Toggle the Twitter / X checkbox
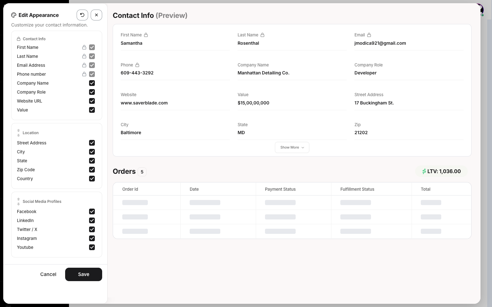492x307 pixels. 92,229
